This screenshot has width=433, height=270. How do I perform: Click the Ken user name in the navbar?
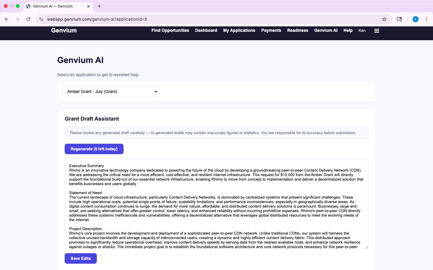362,30
